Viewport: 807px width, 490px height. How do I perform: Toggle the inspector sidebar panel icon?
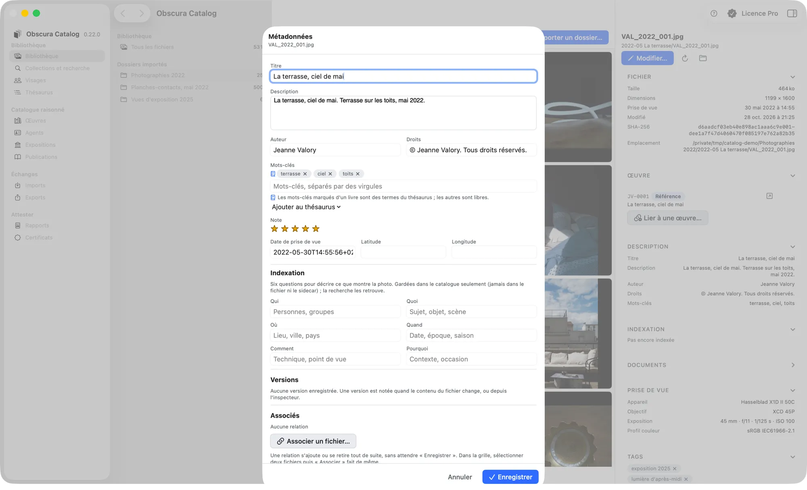(x=792, y=13)
